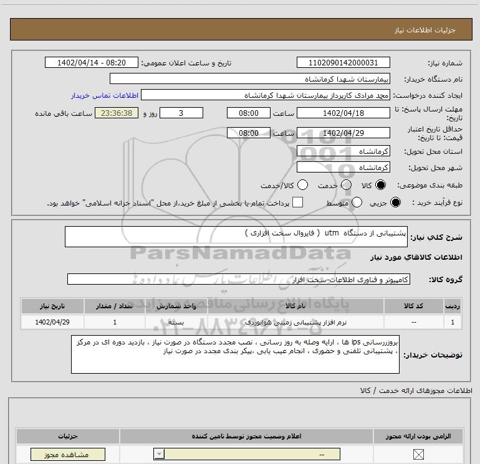Click the اعلام وضعیت مجوز توسط تامین کننده header
This screenshot has height=464, width=480.
246,436
